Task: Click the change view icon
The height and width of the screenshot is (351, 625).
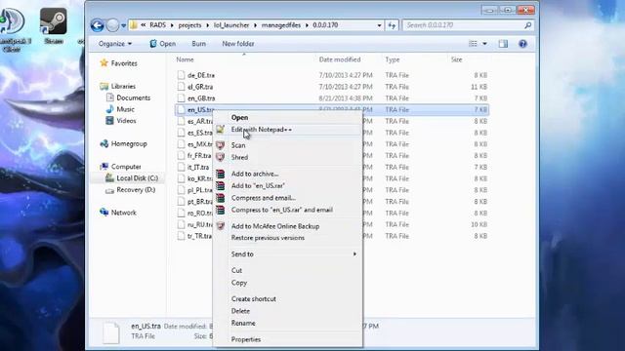Action: pyautogui.click(x=473, y=43)
